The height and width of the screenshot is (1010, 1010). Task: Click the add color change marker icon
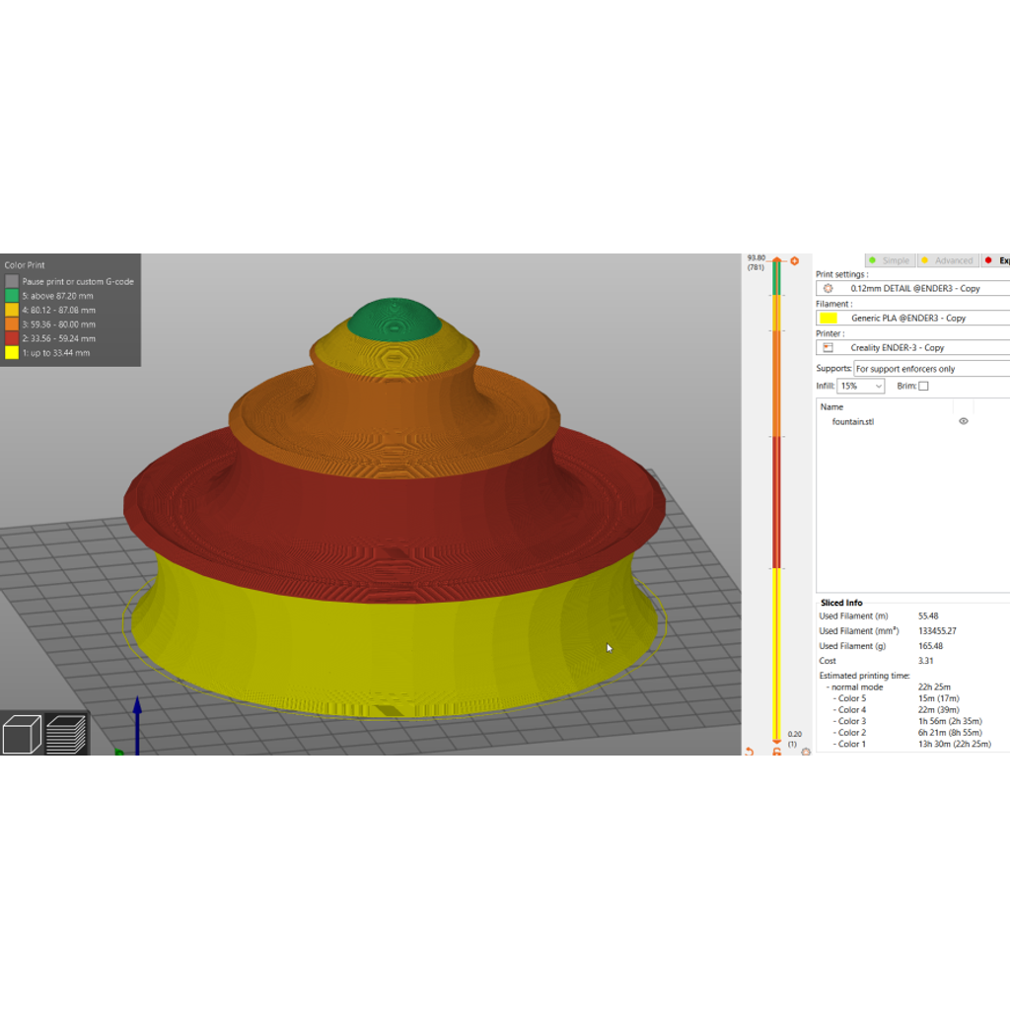coord(794,260)
